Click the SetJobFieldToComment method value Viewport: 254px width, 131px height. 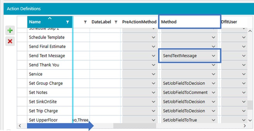[185, 92]
